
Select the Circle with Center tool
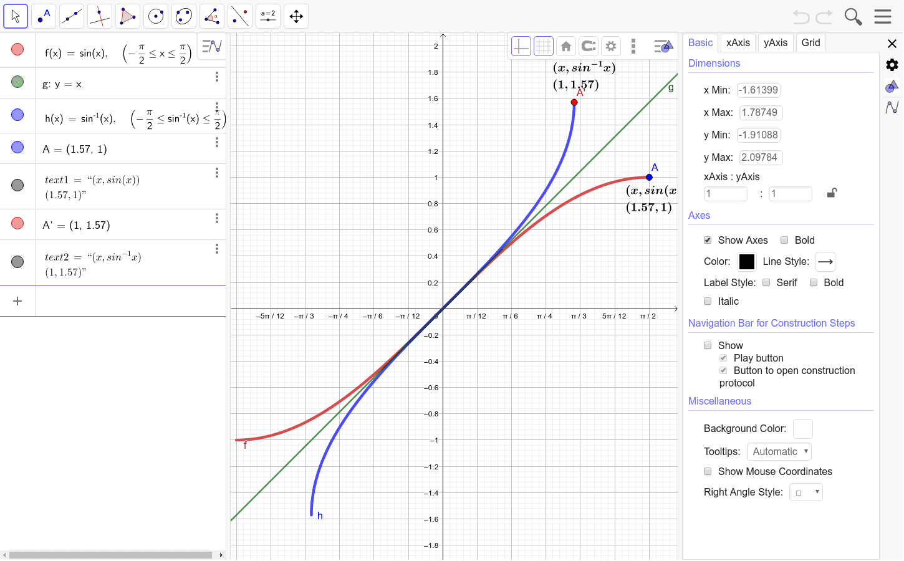pos(155,16)
